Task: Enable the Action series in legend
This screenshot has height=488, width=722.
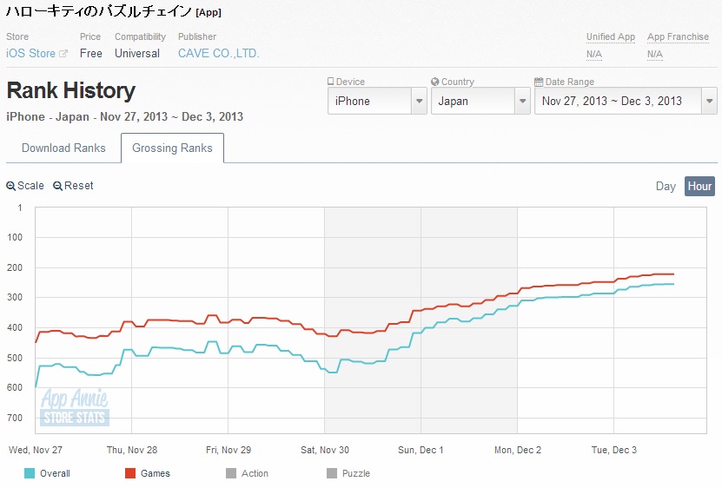Action: [x=248, y=473]
